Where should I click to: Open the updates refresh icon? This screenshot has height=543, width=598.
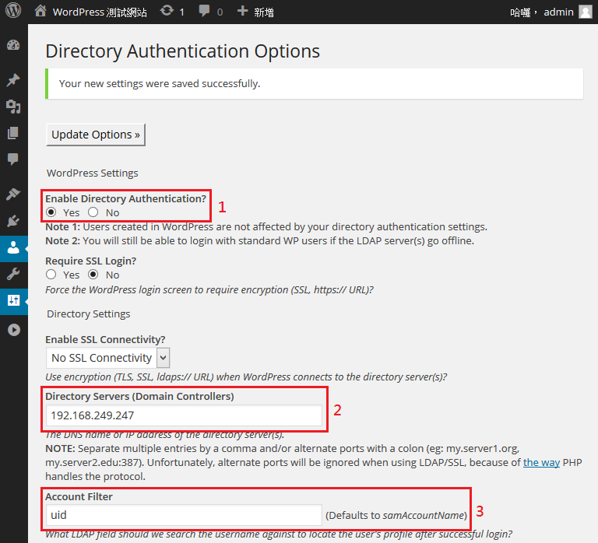coord(167,11)
